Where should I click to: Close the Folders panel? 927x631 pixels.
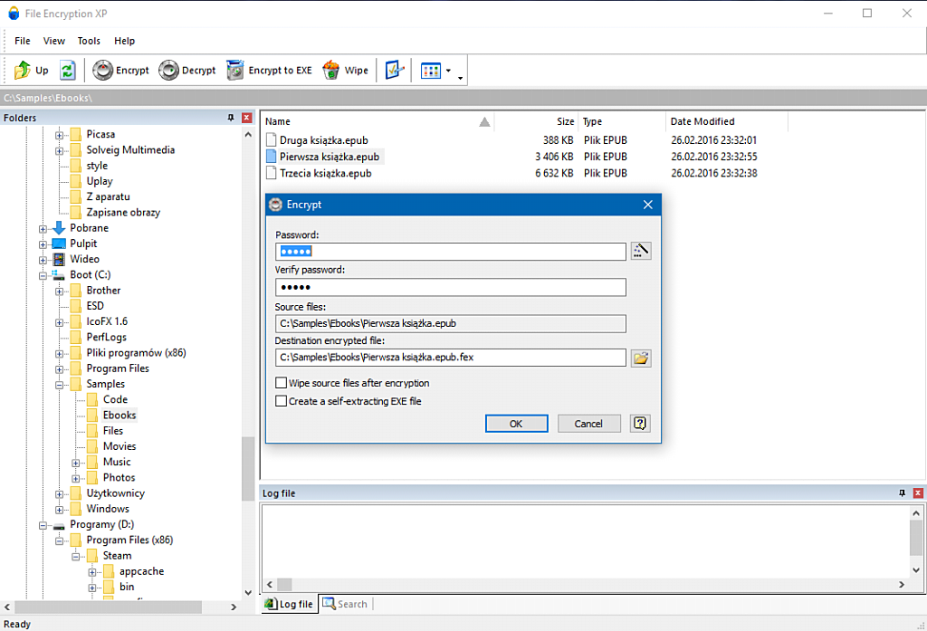(x=247, y=118)
